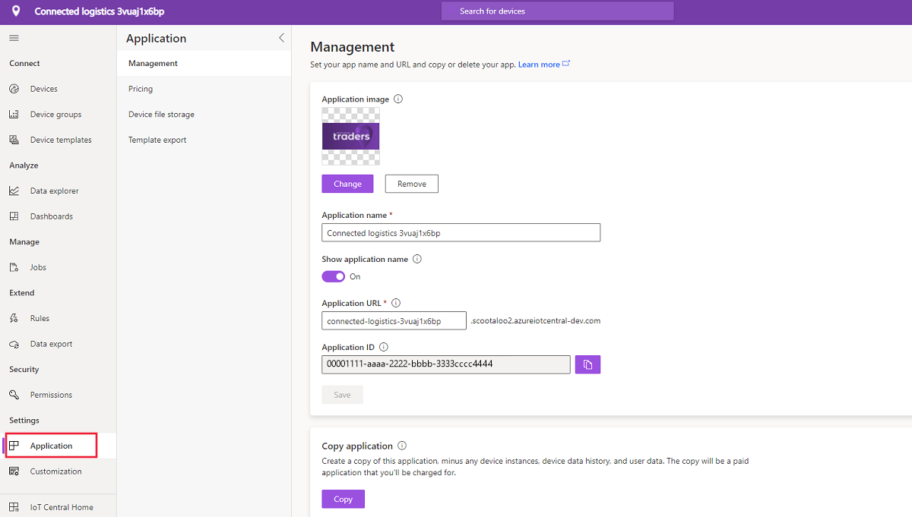Click Remove application image button

coord(411,184)
